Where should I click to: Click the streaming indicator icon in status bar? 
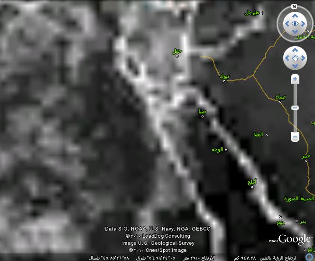[310, 257]
